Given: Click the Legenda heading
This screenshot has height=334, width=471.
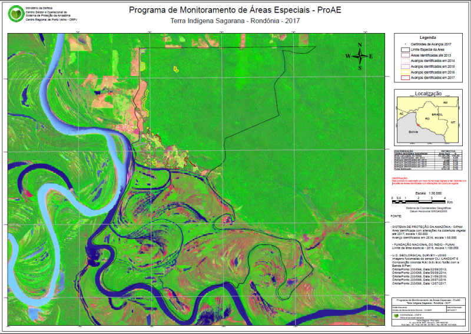Looking at the screenshot, I should coord(427,38).
